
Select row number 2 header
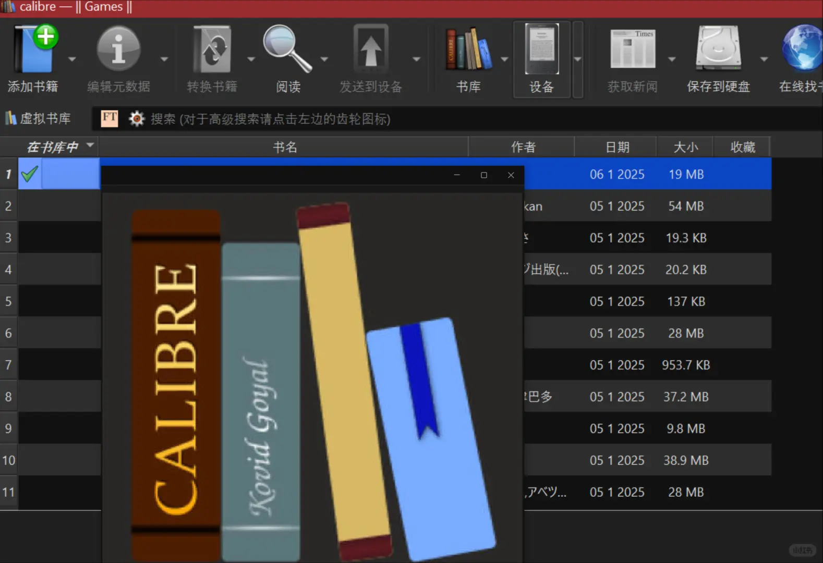pyautogui.click(x=8, y=206)
